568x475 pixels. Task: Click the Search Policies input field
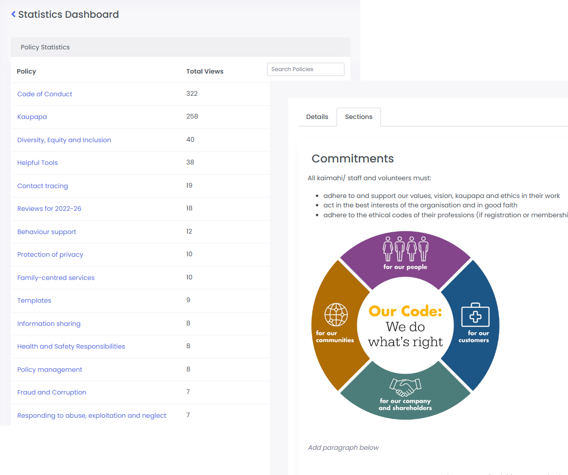pos(305,69)
